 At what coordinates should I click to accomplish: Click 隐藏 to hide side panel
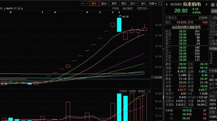[x=153, y=3]
